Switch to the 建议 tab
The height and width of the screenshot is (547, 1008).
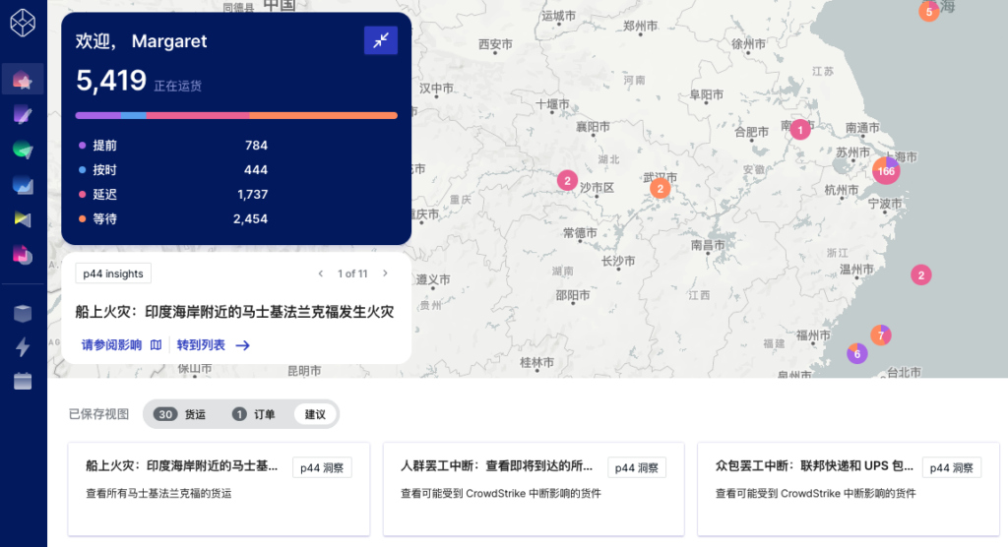(x=314, y=414)
